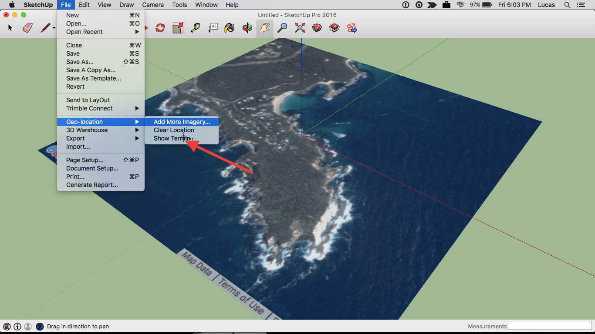Screen dimensions: 595x334
Task: Select Send to LayOut menu entry
Action: click(x=101, y=100)
